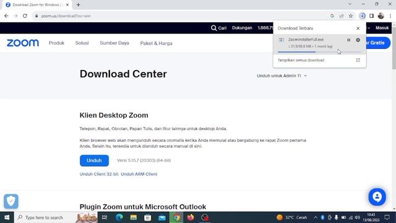The width and height of the screenshot is (396, 223).
Task: Click the Unduh ARM Client link
Action: click(x=139, y=174)
